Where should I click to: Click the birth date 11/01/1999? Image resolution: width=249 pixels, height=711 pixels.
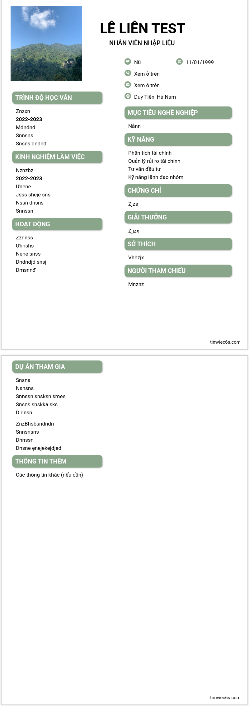click(x=200, y=62)
